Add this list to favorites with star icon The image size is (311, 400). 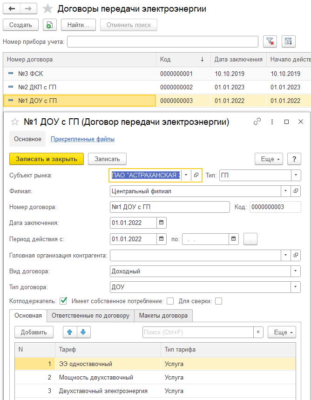click(47, 9)
